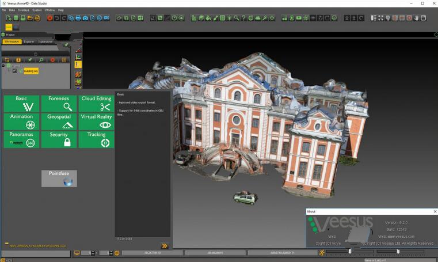The width and height of the screenshot is (438, 262).
Task: Click the red record icon in Project panel
Action: point(52,60)
